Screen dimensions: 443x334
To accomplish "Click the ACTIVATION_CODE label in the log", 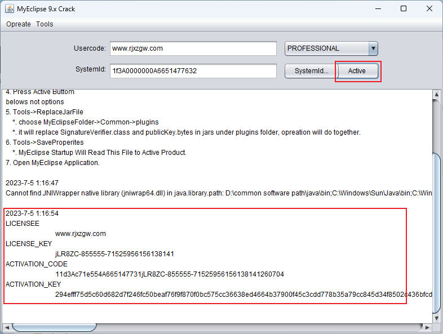I will [37, 264].
